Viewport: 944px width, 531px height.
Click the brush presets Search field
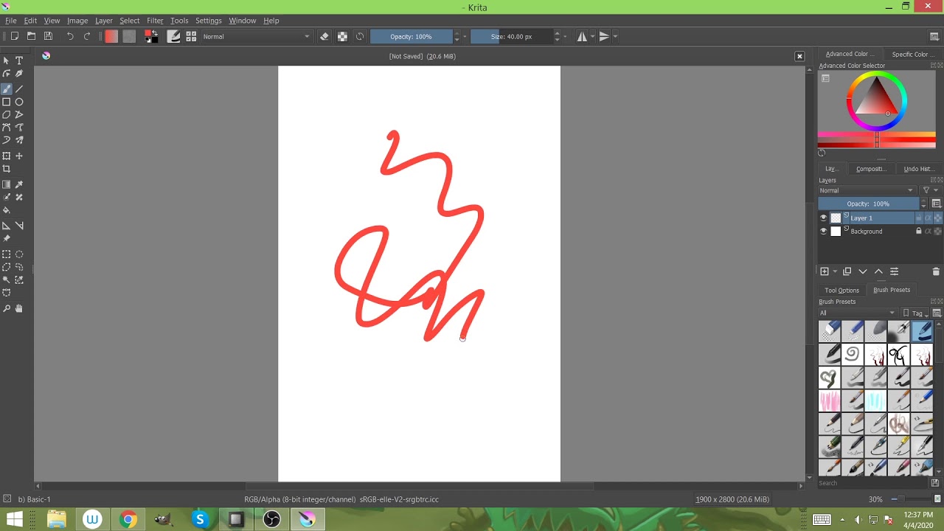tap(872, 483)
